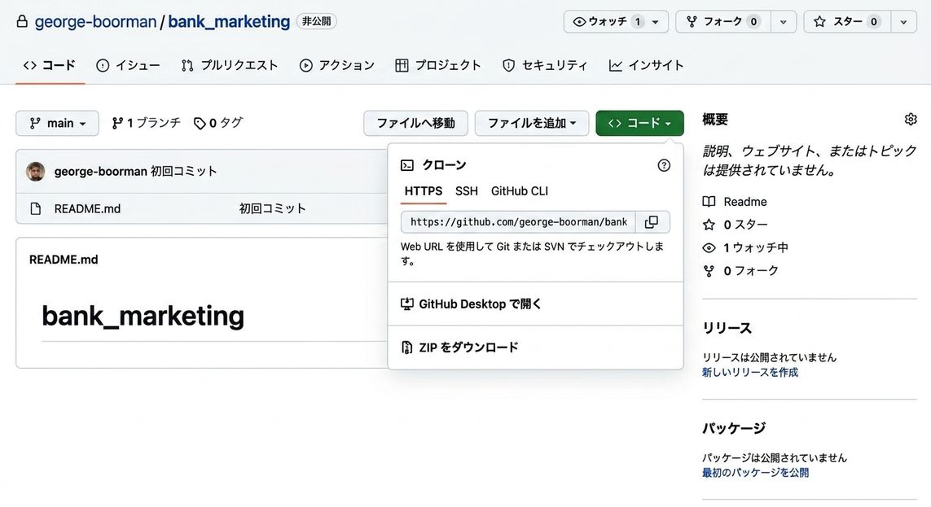
Task: Open the インサイト tab
Action: [x=647, y=65]
